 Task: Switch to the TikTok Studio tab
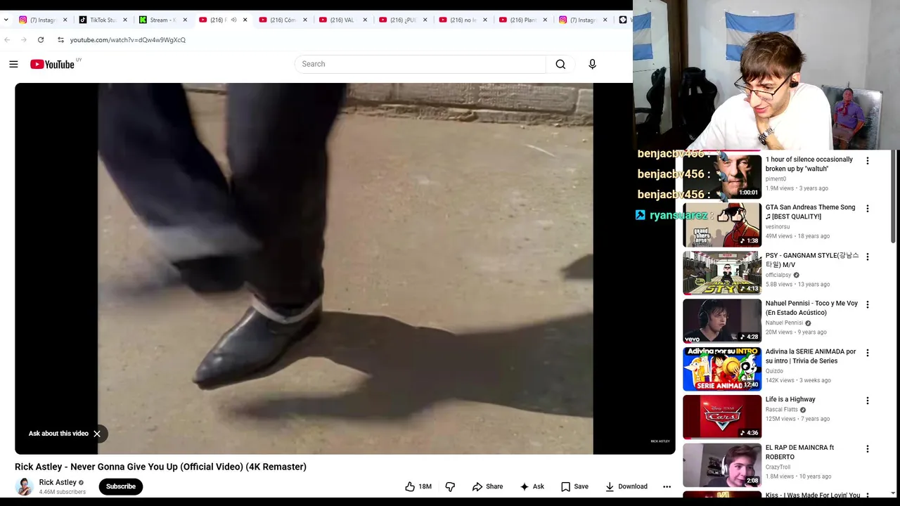[102, 20]
